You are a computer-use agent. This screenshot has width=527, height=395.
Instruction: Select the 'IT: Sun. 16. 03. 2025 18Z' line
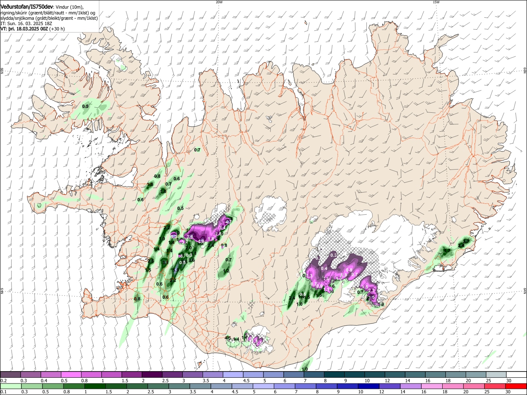26,23
